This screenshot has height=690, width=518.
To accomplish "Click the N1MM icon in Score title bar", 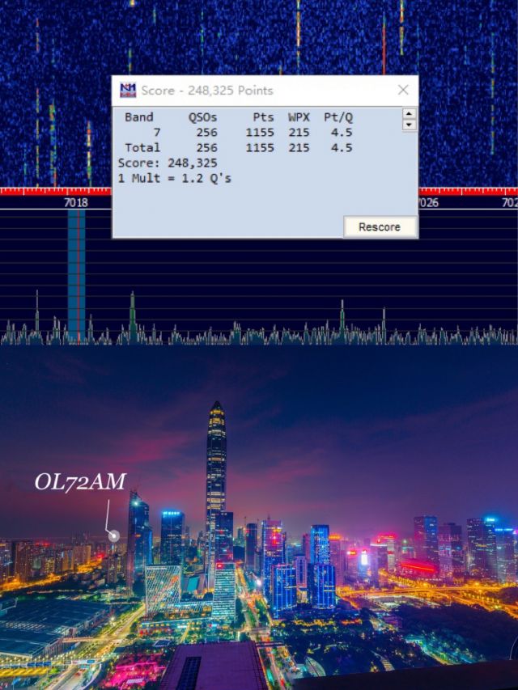I will (128, 90).
